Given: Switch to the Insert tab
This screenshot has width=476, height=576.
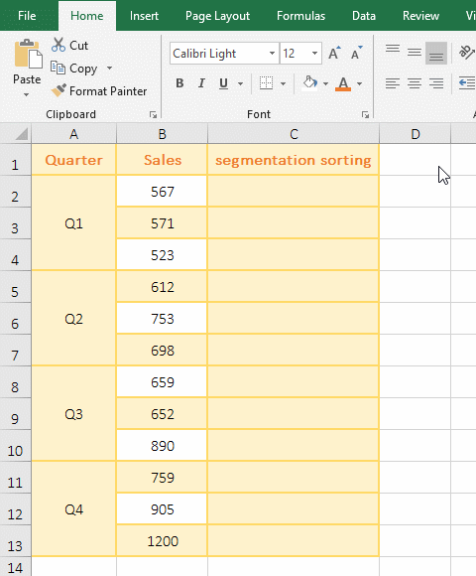Looking at the screenshot, I should coord(144,16).
